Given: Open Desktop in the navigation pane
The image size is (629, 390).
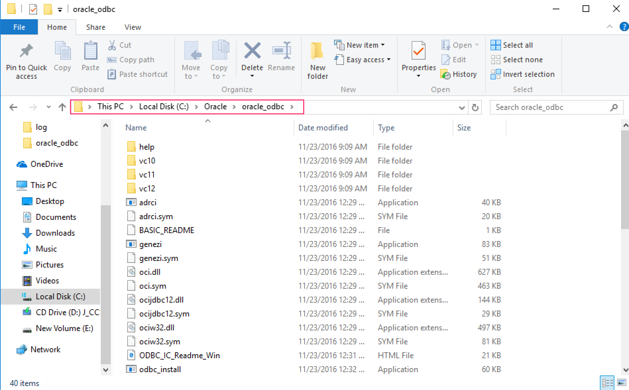Looking at the screenshot, I should [50, 201].
